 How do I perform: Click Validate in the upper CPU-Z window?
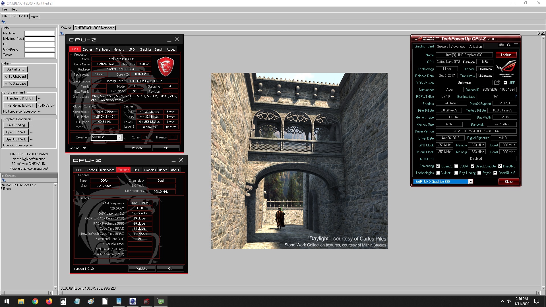137,148
